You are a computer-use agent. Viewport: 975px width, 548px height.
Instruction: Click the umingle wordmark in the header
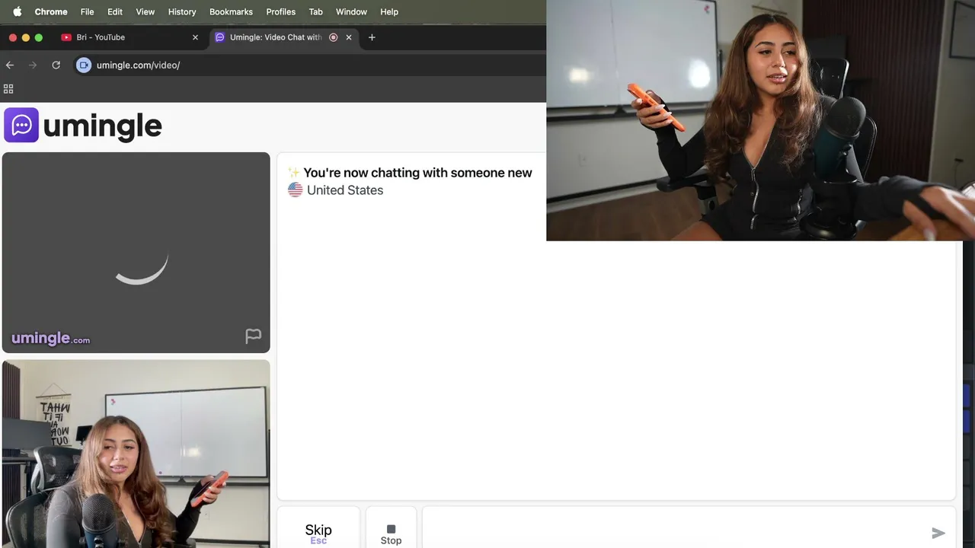coord(103,126)
